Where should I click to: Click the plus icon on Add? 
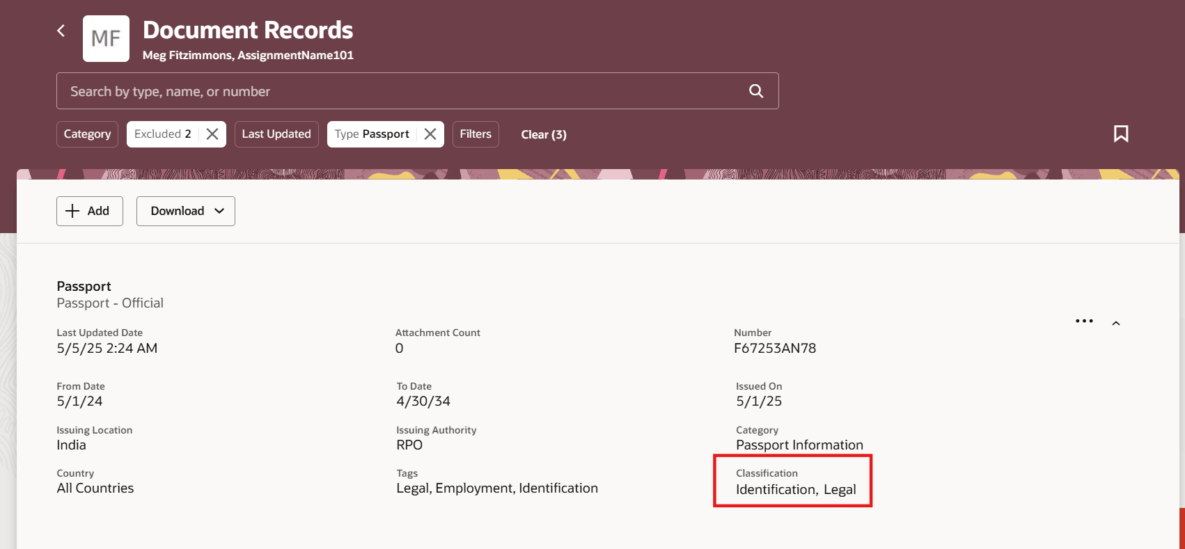click(72, 211)
